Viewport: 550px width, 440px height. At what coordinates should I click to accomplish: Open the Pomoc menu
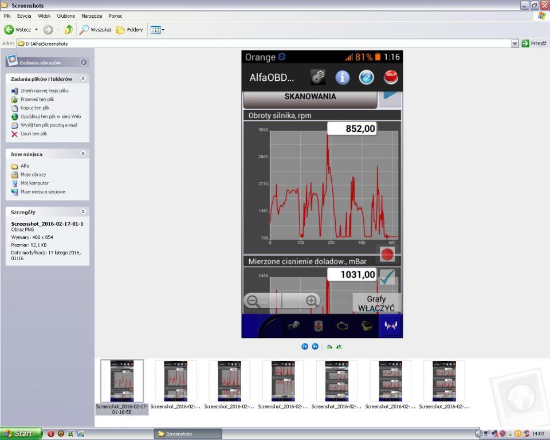tap(115, 16)
